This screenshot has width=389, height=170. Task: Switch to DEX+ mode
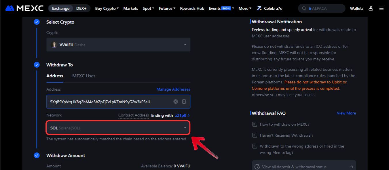click(81, 8)
